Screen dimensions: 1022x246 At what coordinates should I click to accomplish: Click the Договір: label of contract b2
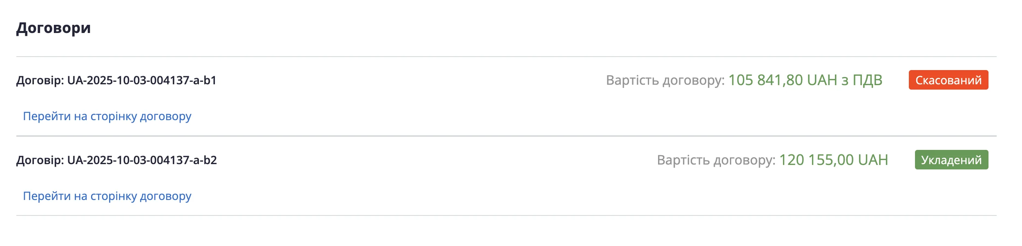[x=40, y=160]
